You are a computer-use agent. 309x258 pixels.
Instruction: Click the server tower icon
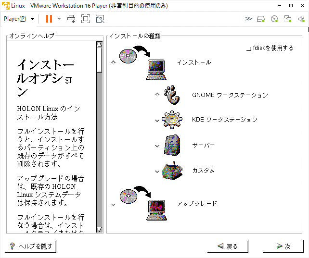(x=172, y=145)
